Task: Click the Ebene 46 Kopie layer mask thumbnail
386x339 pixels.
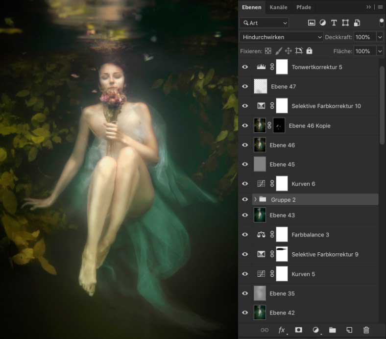Action: pos(279,125)
